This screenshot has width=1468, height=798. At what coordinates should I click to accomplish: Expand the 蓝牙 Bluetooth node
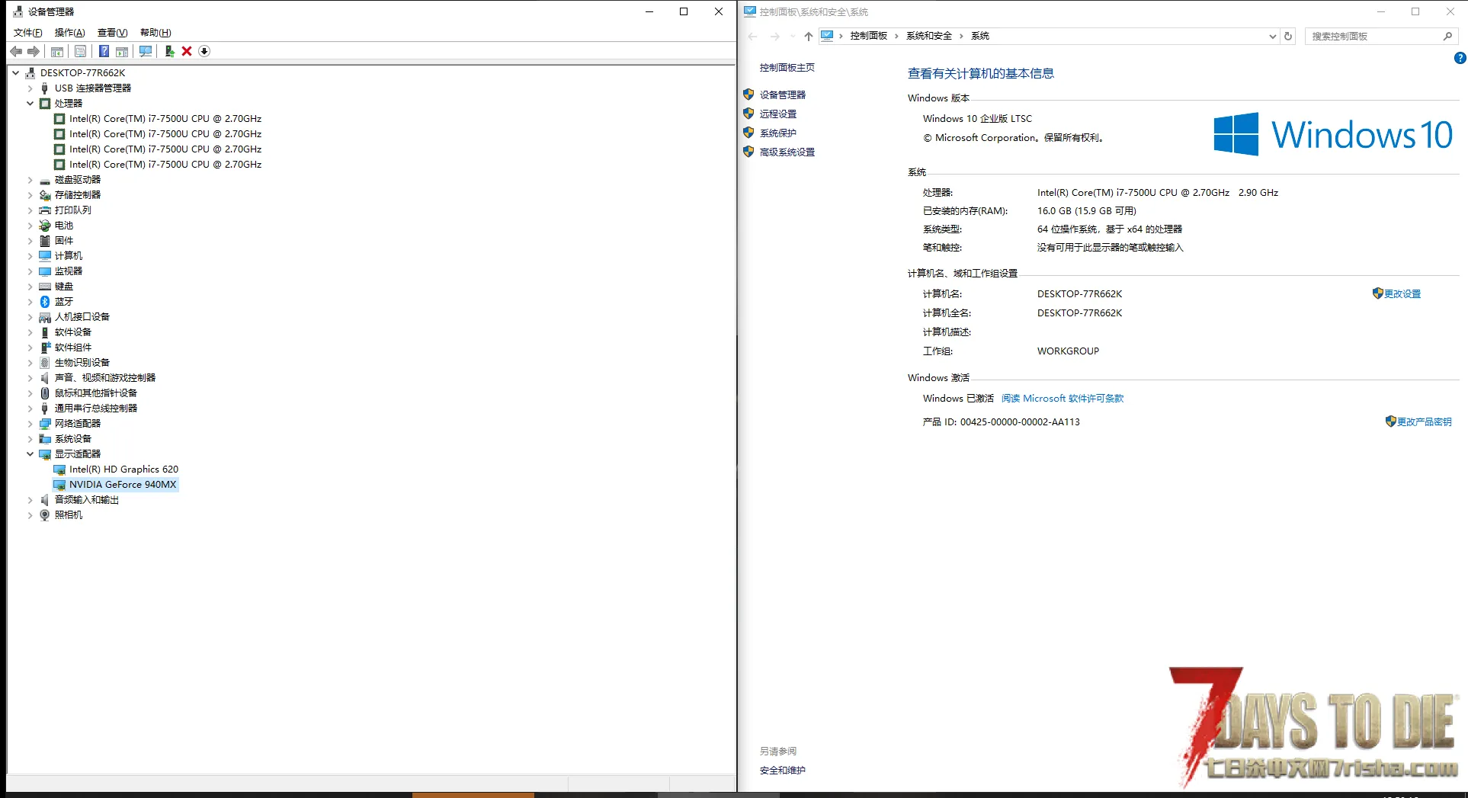(x=30, y=302)
